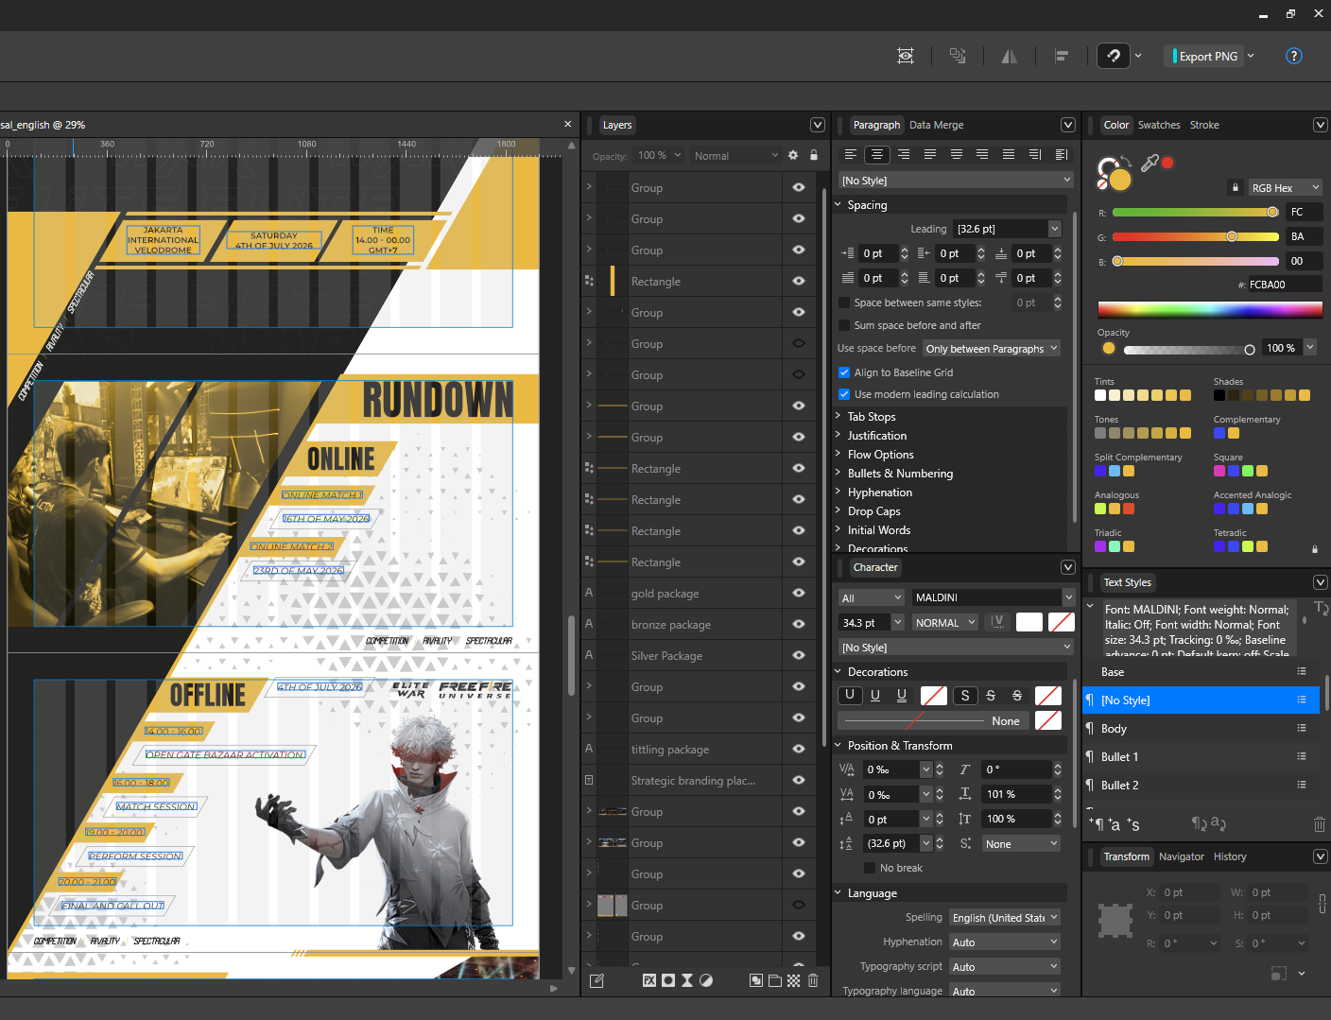Create a new character style

click(x=1115, y=824)
